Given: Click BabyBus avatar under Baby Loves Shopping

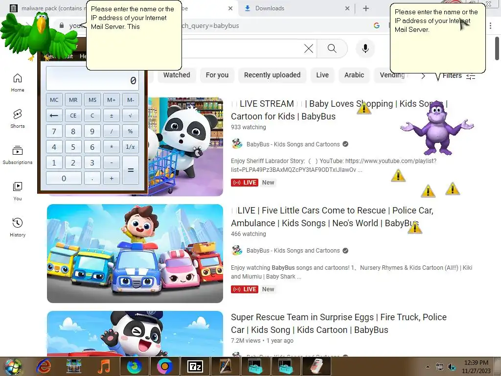Looking at the screenshot, I should [237, 144].
